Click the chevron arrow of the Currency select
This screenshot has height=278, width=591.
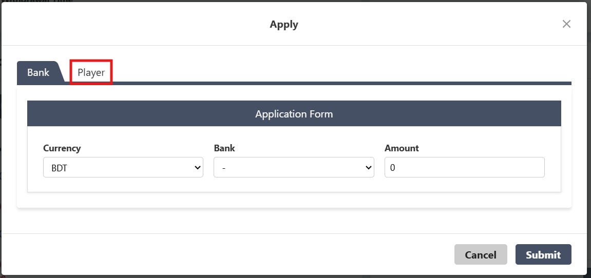(198, 168)
